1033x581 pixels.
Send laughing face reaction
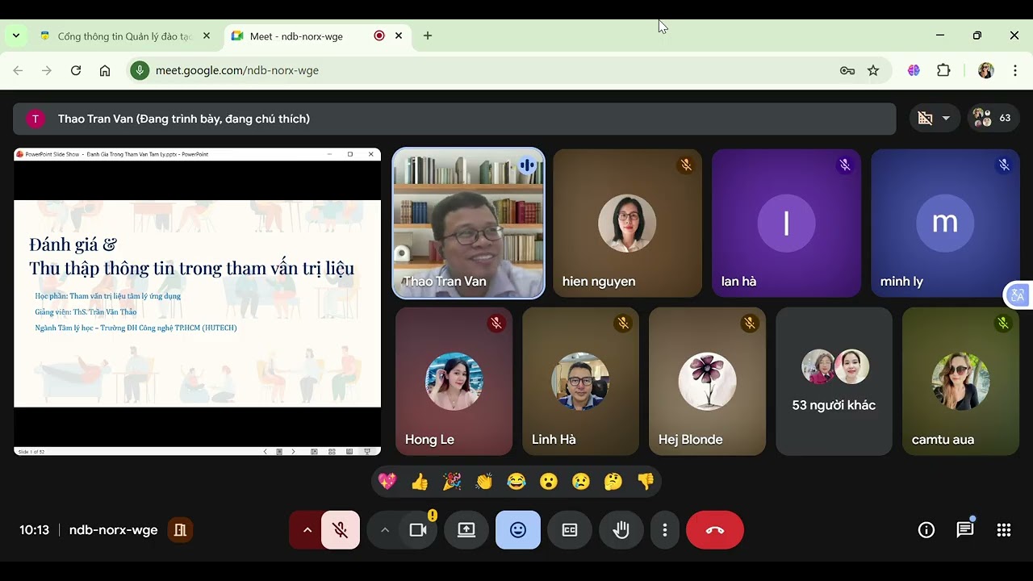[516, 482]
